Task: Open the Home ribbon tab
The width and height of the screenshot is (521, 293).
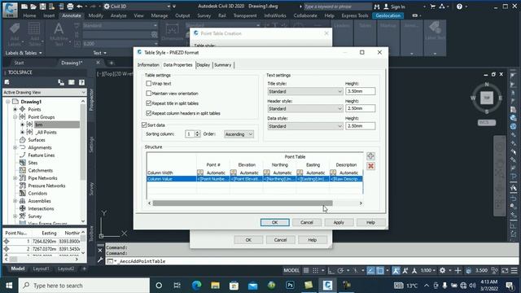Action: click(x=29, y=15)
